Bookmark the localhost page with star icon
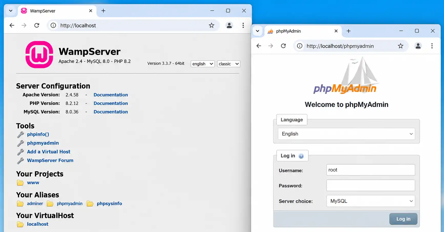The width and height of the screenshot is (444, 232). pyautogui.click(x=211, y=25)
